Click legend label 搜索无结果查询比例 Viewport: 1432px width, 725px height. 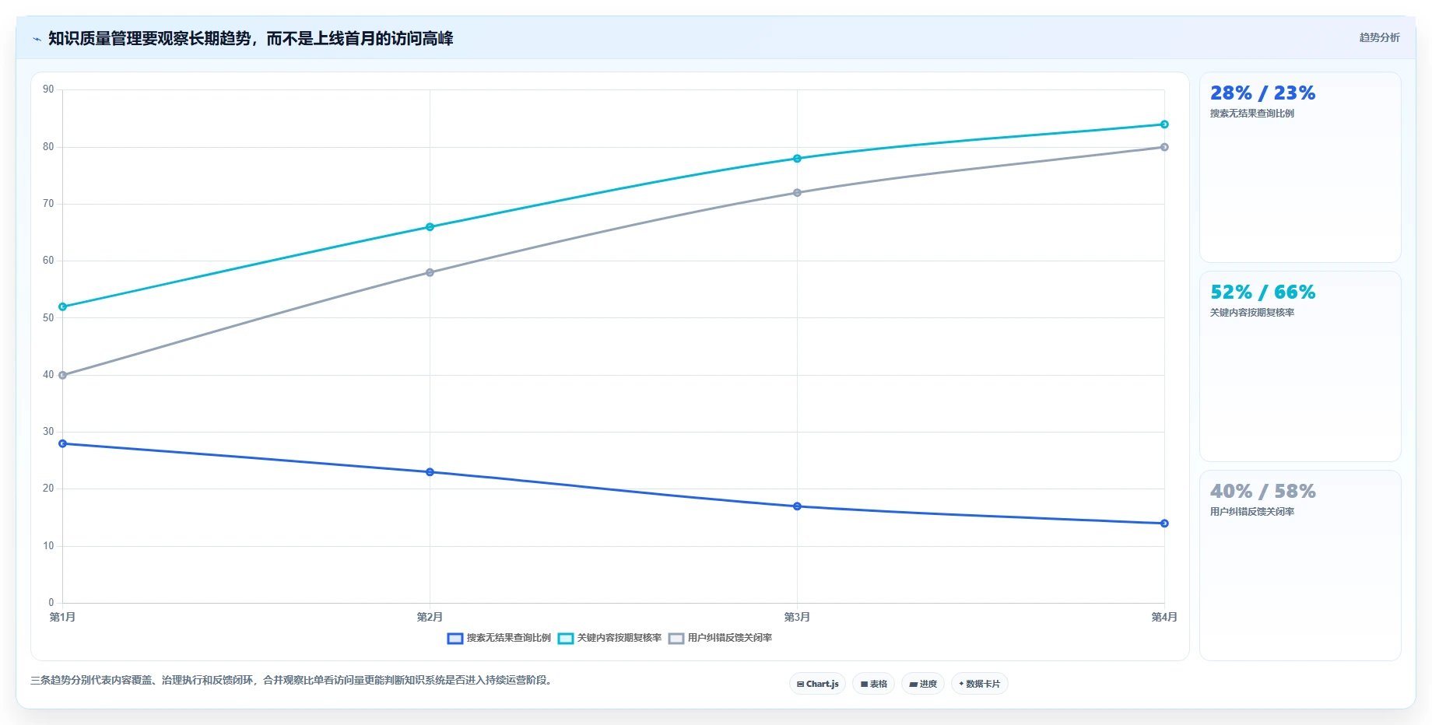pos(509,638)
